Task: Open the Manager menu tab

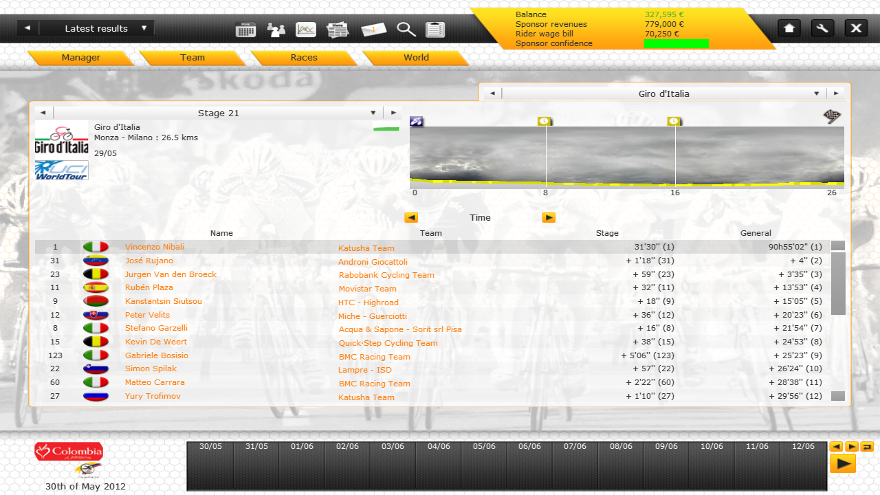Action: pos(80,58)
